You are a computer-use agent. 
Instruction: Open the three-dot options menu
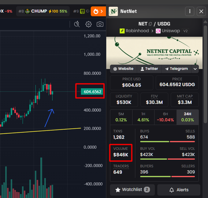190,11
